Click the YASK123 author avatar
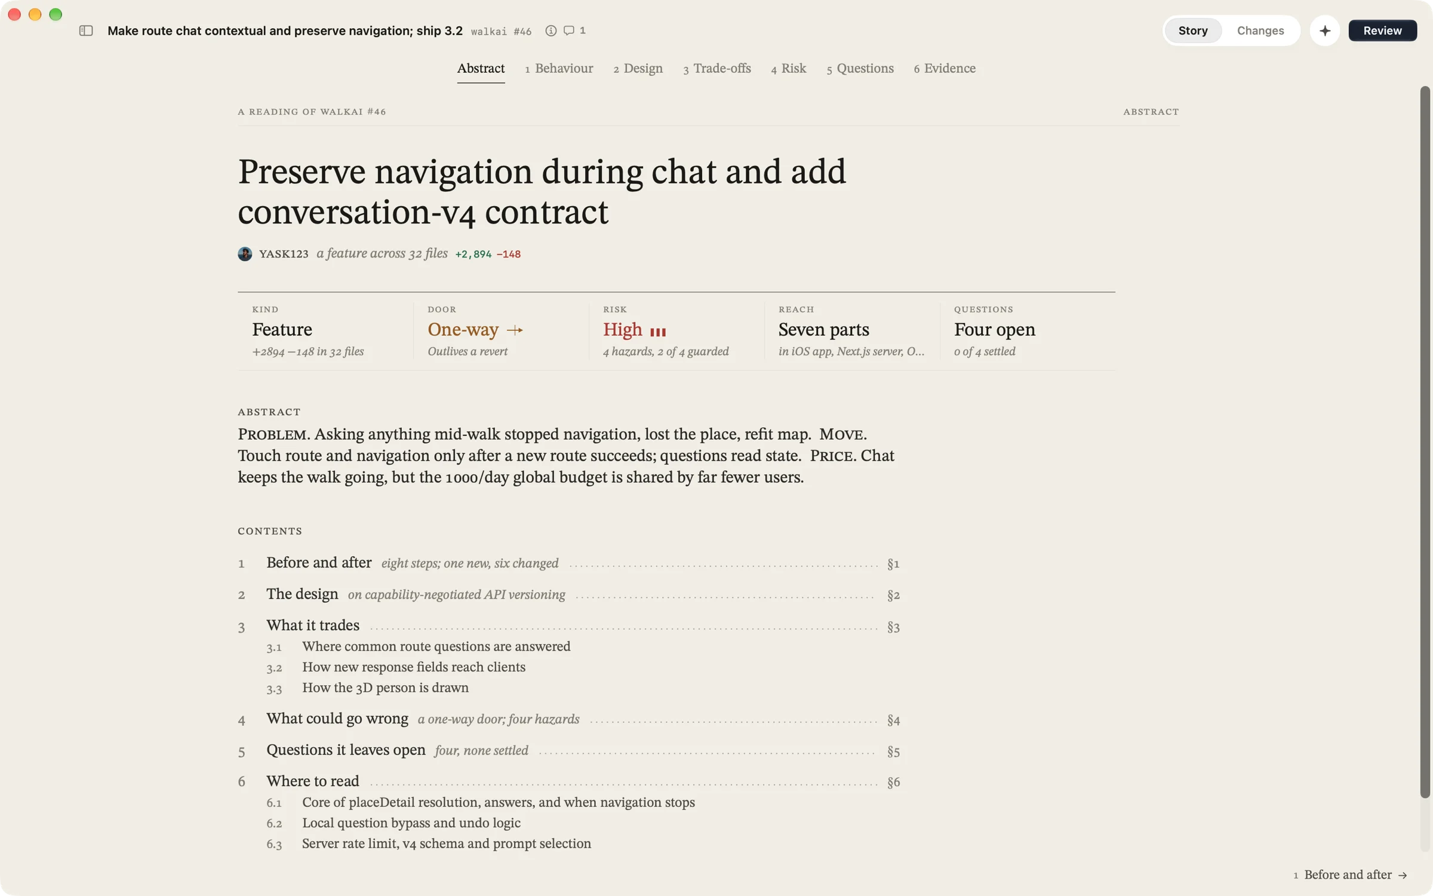Image resolution: width=1433 pixels, height=896 pixels. click(245, 254)
